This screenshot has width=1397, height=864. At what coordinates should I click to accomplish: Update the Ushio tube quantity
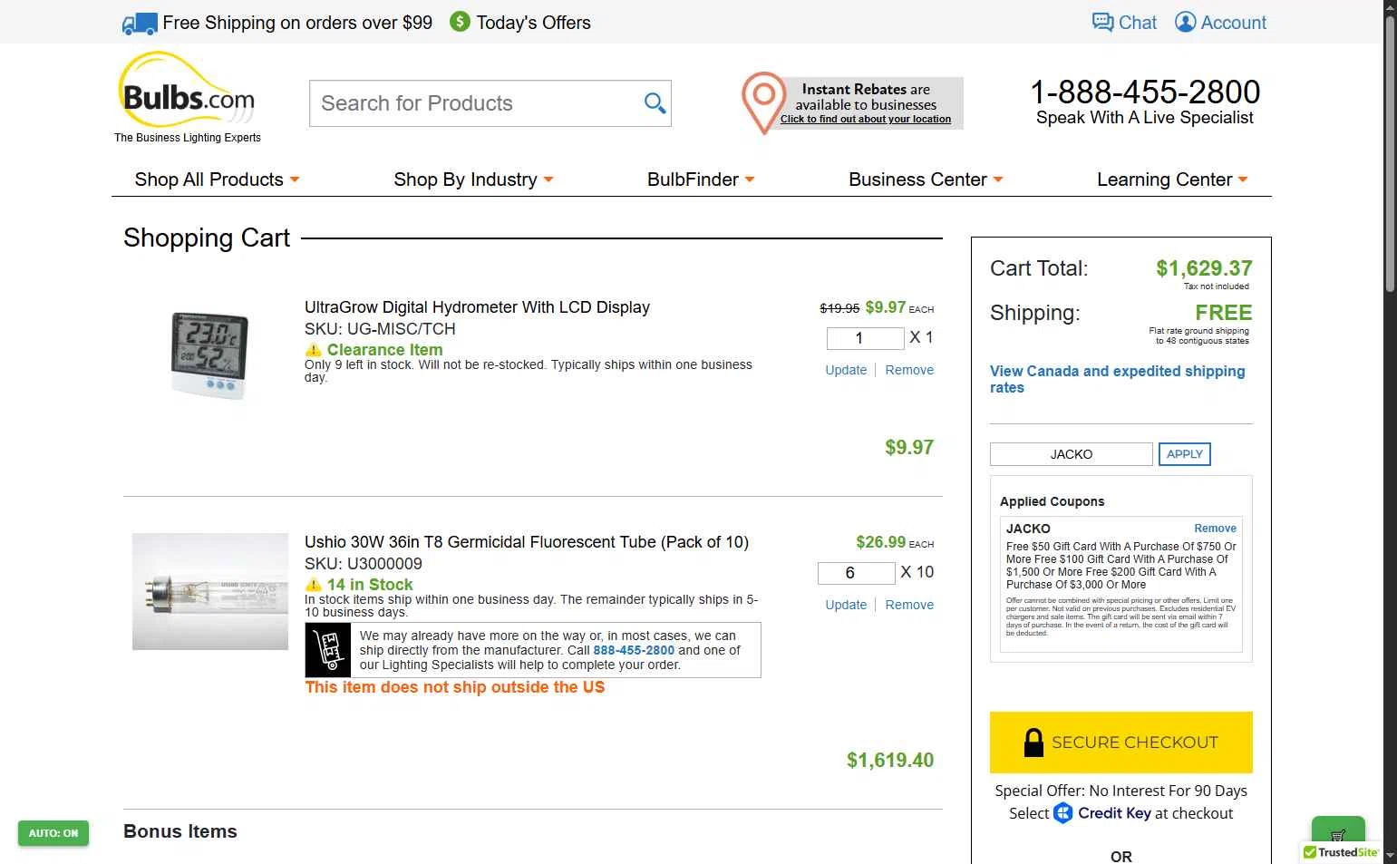point(846,605)
